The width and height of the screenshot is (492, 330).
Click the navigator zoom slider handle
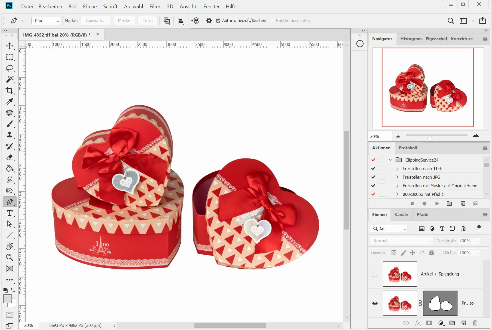click(430, 138)
